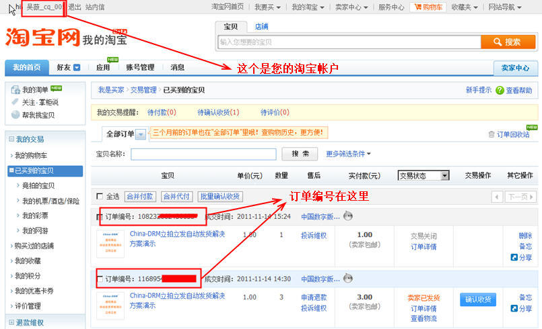Open 我的彩票 sidebar item
This screenshot has height=329, width=542.
[35, 216]
